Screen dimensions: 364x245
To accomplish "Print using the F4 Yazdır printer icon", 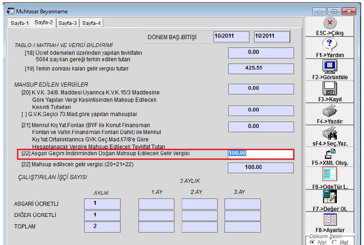I will pos(330,111).
